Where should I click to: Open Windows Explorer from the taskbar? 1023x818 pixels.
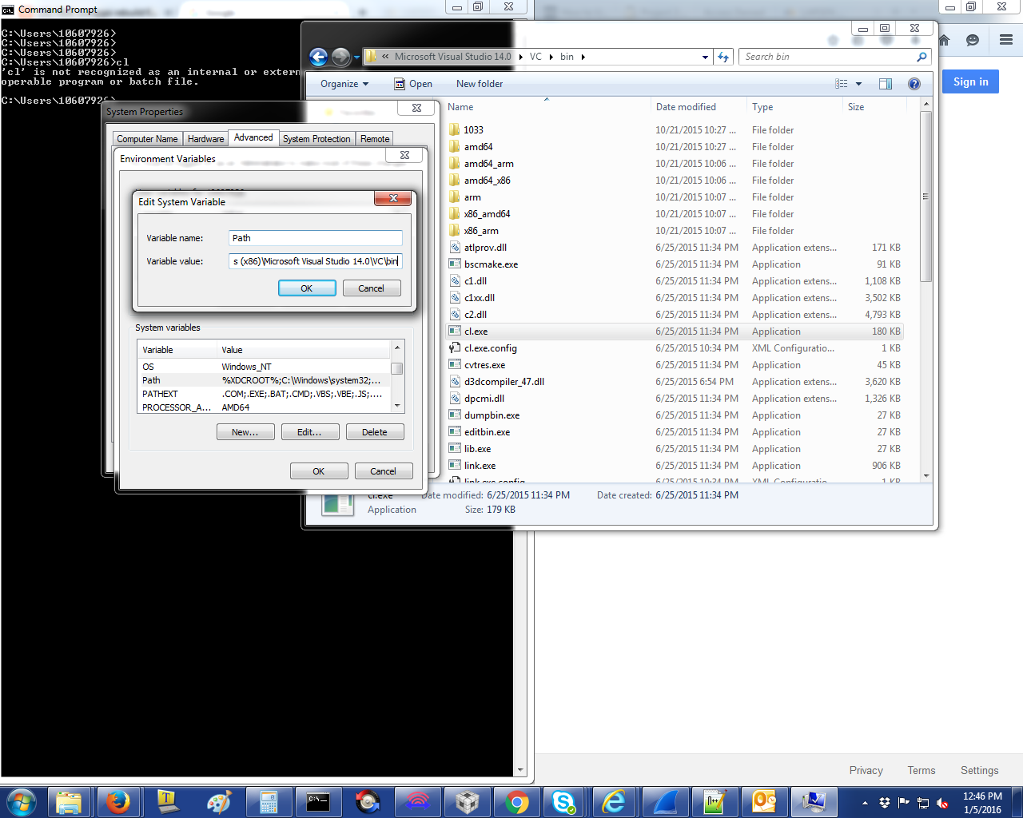click(x=70, y=802)
